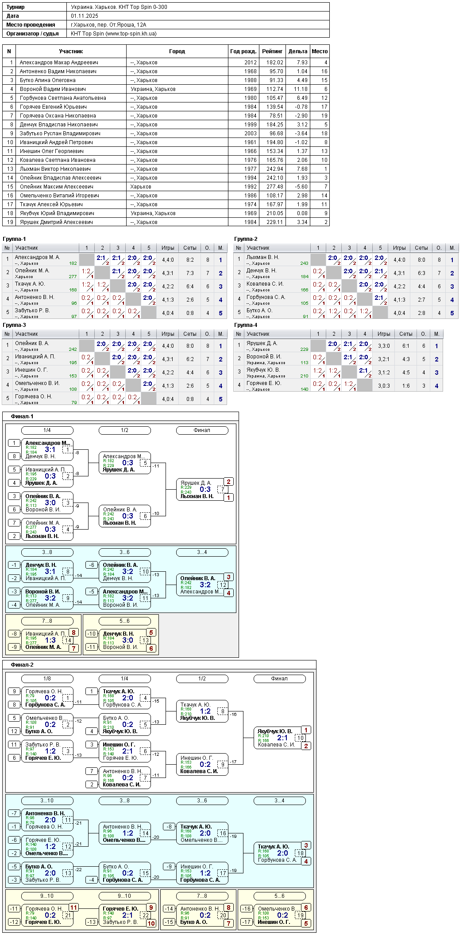
Task: Click Ткачук А. Ю. 2:0 third-place match
Action: tap(282, 853)
